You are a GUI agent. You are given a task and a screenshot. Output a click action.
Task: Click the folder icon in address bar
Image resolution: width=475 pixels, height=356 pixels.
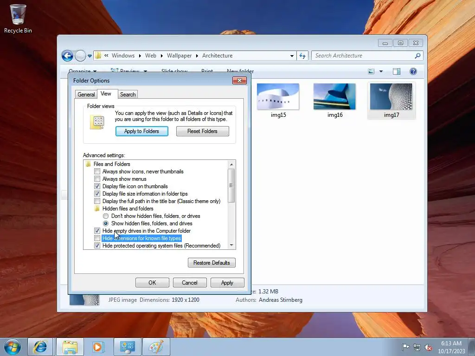[98, 56]
